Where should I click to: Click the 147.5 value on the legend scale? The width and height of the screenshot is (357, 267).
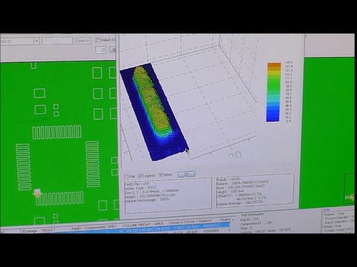(x=289, y=62)
